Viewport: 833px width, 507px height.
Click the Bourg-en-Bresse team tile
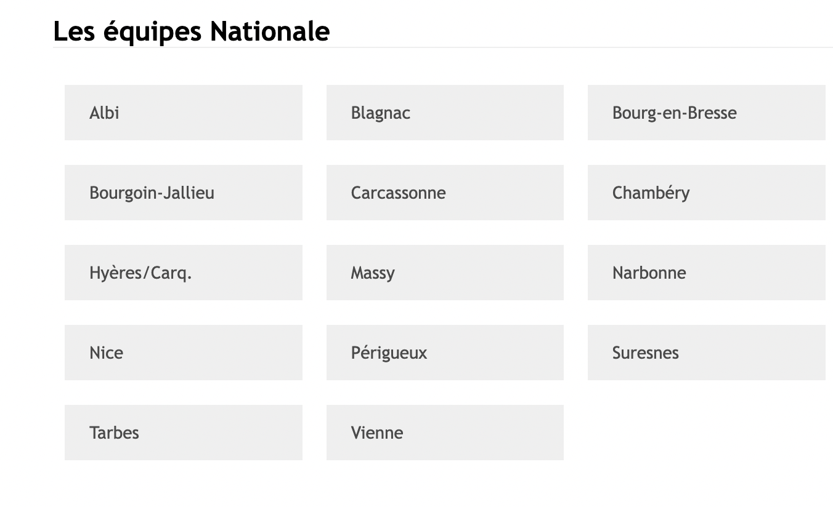pyautogui.click(x=707, y=113)
